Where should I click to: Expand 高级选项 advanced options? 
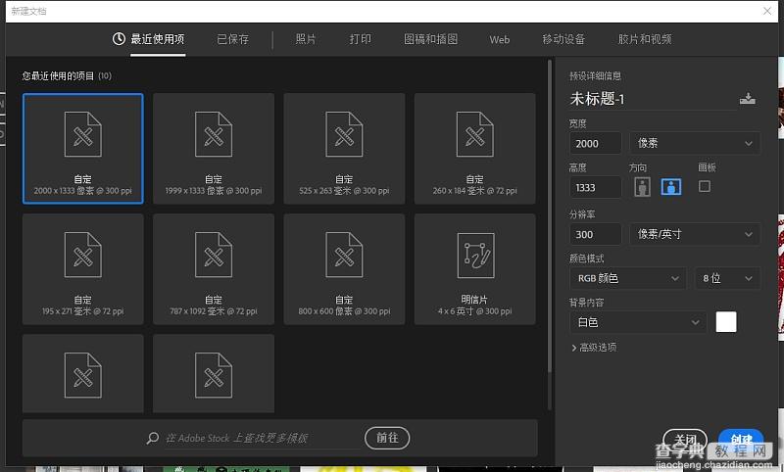[x=594, y=347]
